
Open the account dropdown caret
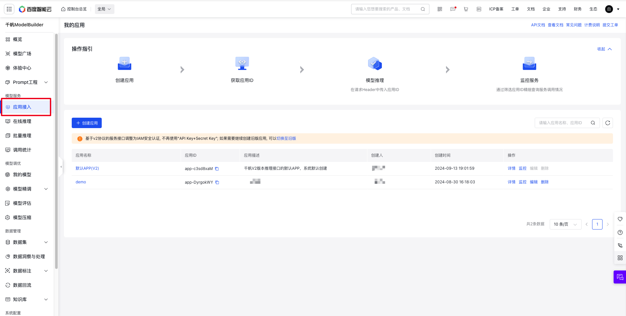(x=618, y=9)
